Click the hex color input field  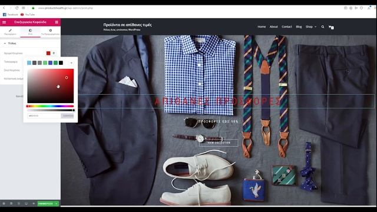pyautogui.click(x=44, y=115)
